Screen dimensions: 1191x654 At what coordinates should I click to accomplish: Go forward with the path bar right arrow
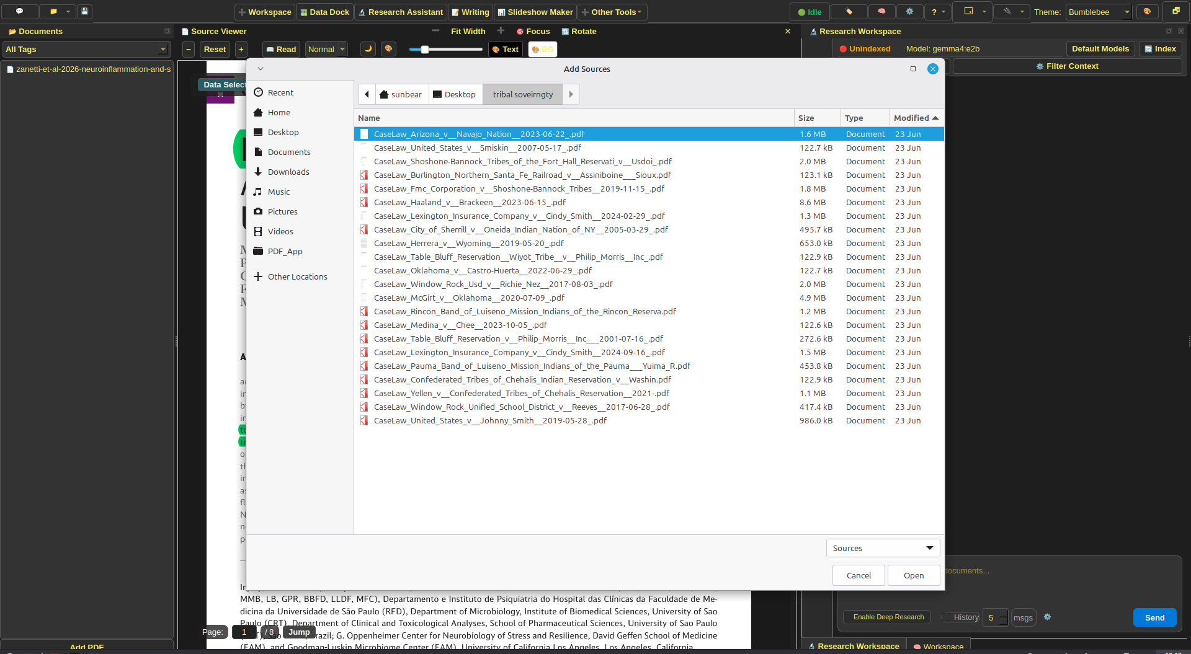click(571, 94)
